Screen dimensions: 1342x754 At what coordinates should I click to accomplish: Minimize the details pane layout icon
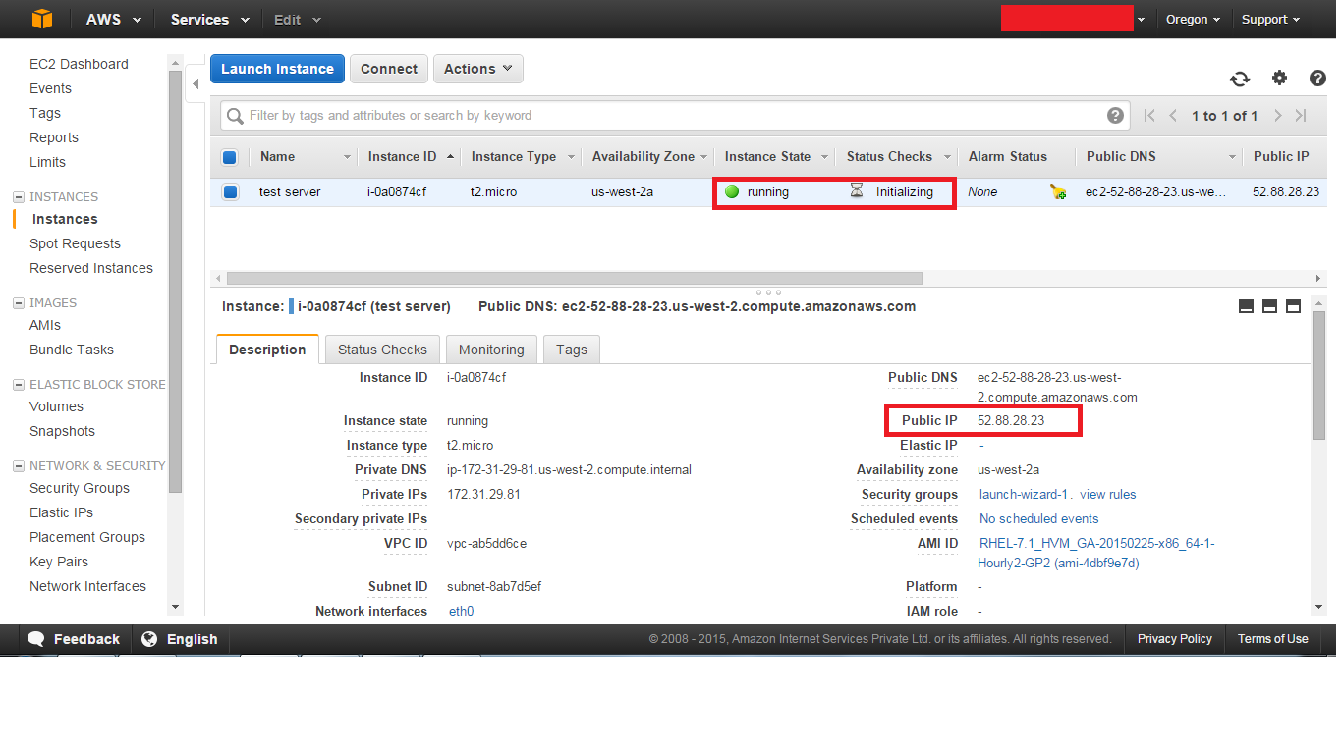coord(1246,306)
